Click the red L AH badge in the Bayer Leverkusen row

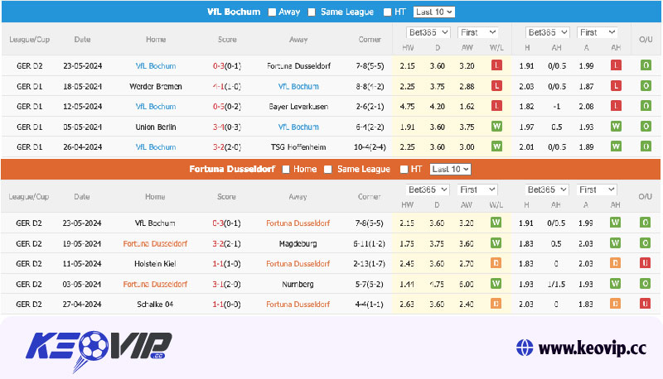(x=616, y=106)
